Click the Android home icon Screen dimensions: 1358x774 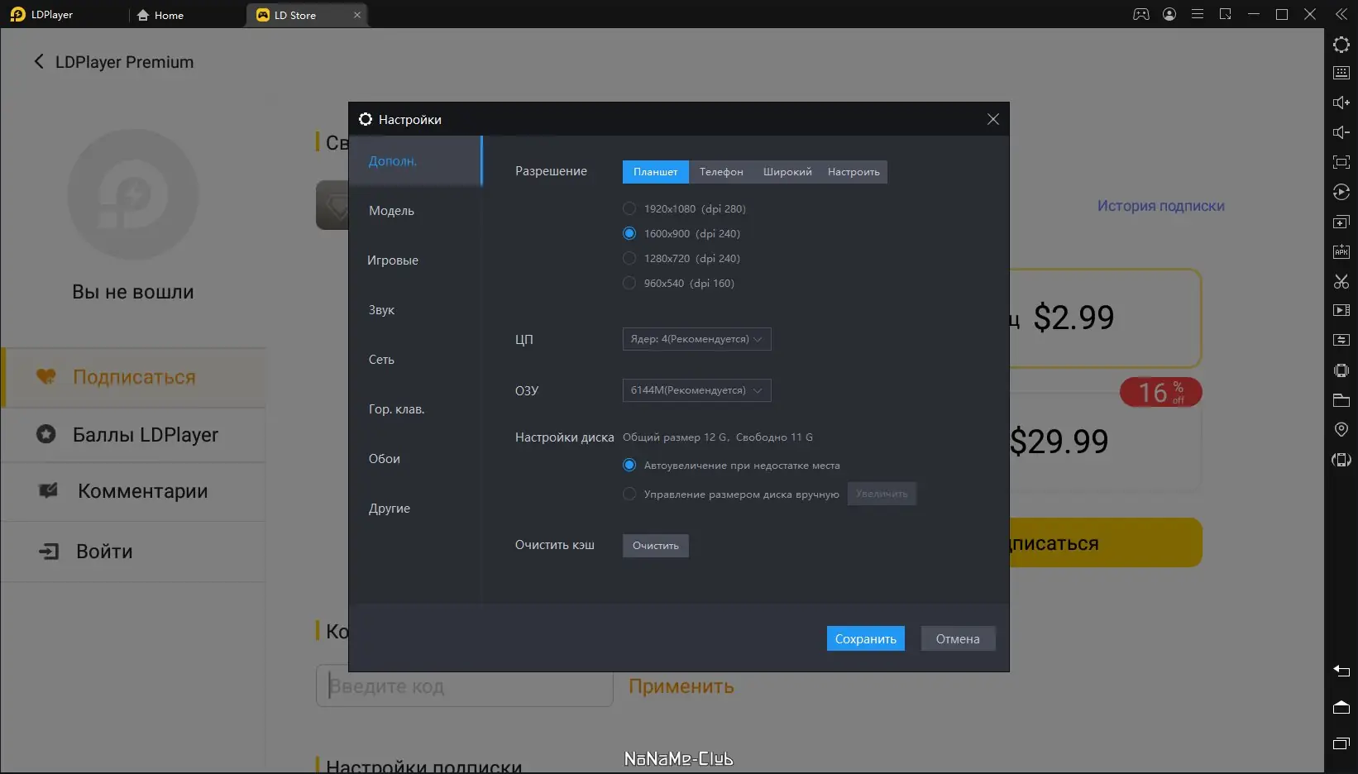pos(1341,707)
